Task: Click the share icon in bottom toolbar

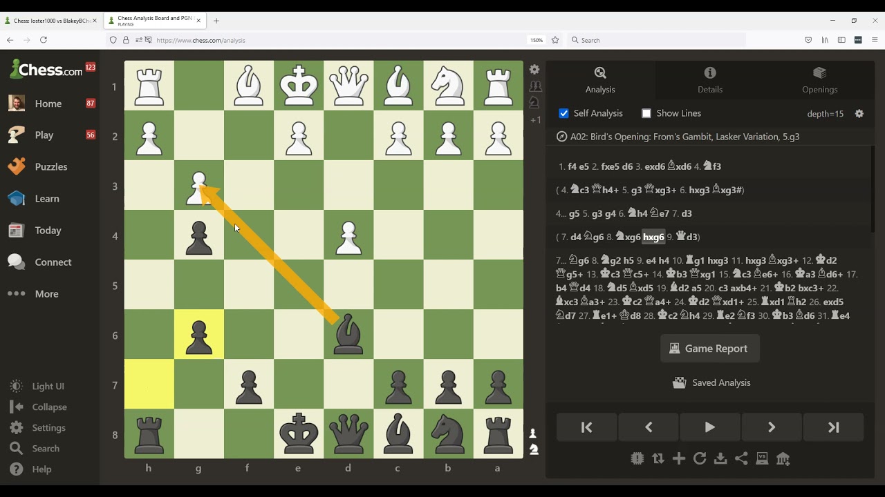Action: [741, 458]
